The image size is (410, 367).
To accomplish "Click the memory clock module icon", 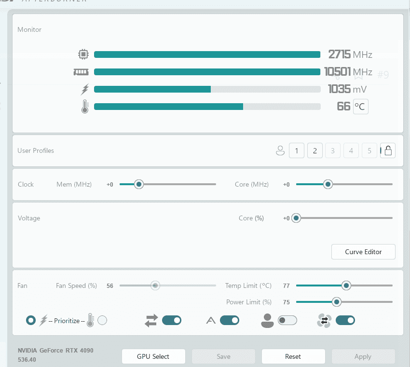I will tap(81, 72).
